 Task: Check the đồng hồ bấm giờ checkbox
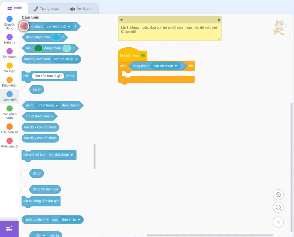[24, 189]
